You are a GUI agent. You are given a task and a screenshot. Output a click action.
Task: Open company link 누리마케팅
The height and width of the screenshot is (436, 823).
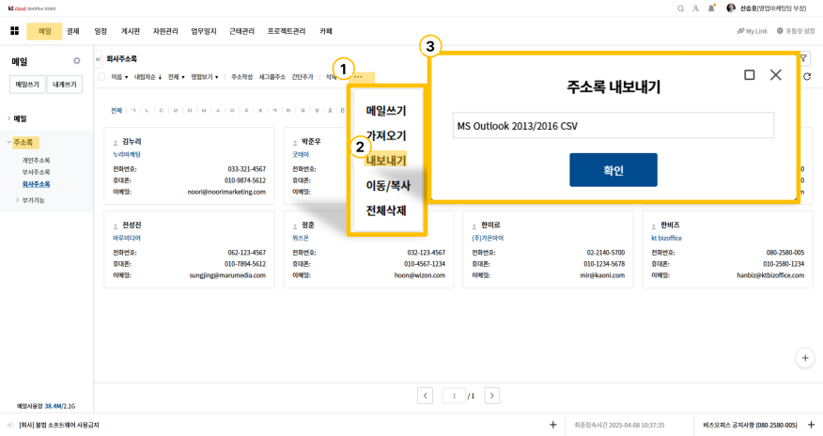pyautogui.click(x=127, y=154)
